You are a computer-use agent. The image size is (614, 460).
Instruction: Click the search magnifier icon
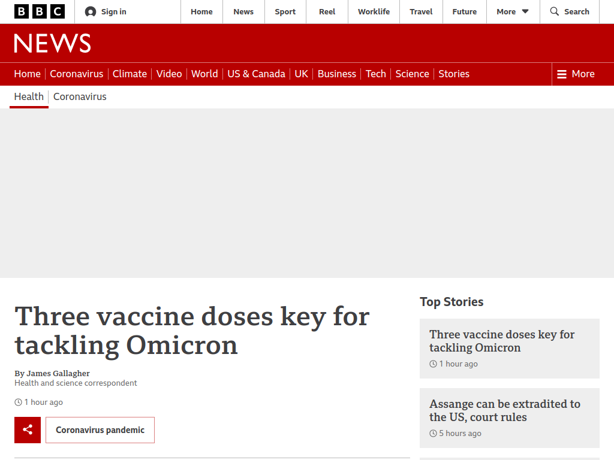(554, 11)
